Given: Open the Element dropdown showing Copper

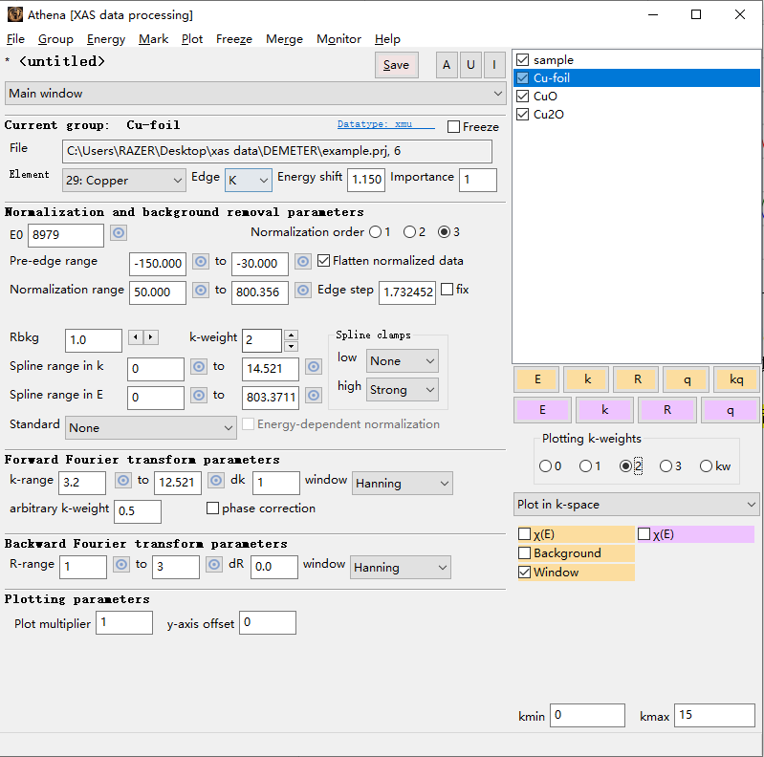Looking at the screenshot, I should [x=124, y=181].
